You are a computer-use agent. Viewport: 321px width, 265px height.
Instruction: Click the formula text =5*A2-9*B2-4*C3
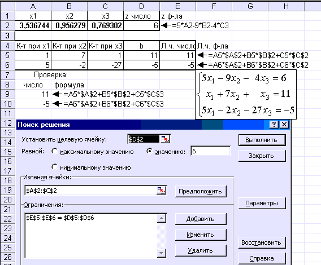point(200,26)
